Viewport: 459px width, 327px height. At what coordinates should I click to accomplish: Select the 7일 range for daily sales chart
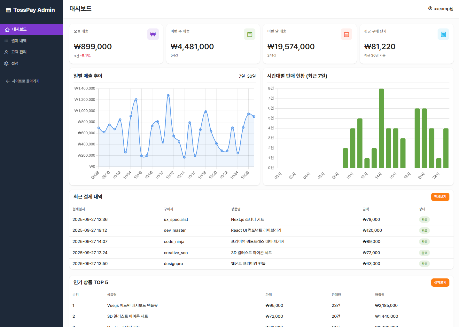tap(242, 76)
